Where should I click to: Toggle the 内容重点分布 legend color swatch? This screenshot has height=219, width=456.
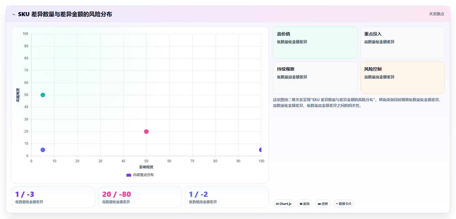[129, 175]
